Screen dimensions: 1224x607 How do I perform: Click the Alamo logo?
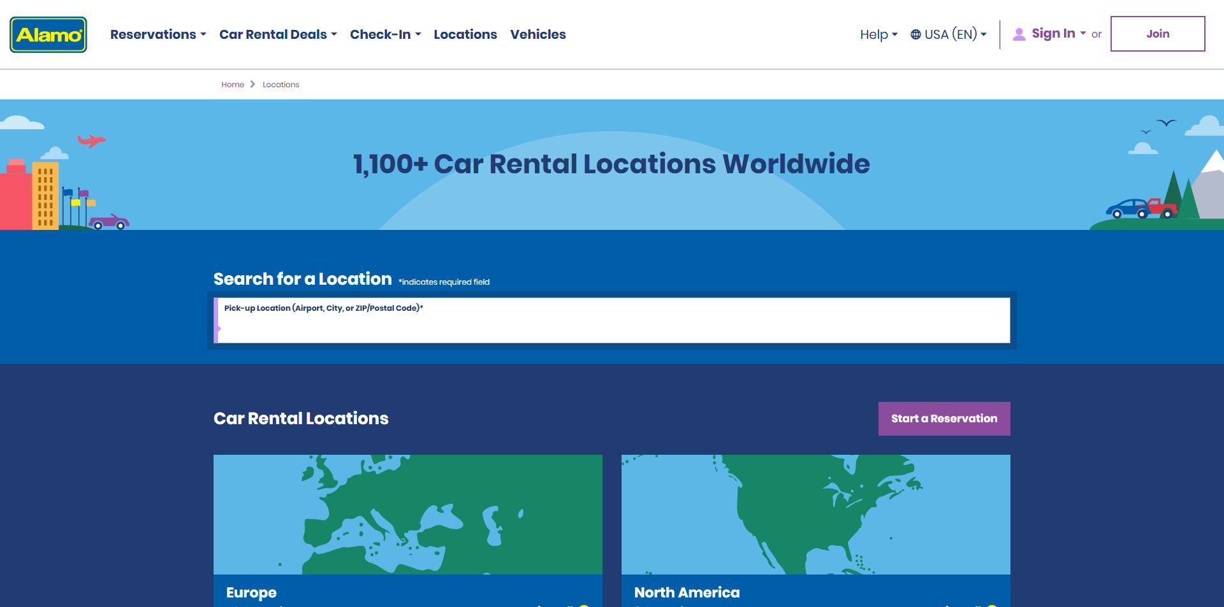pyautogui.click(x=48, y=34)
